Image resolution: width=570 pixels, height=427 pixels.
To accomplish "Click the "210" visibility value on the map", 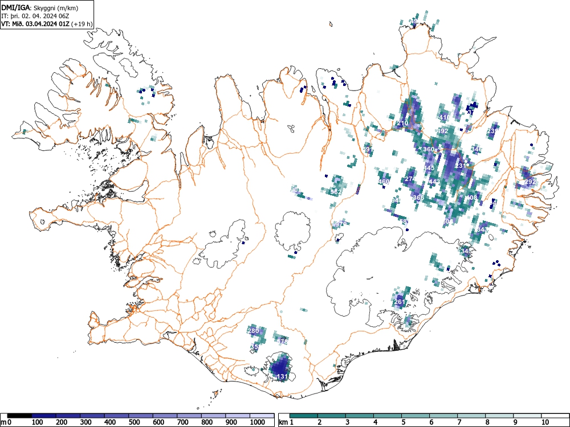I will pyautogui.click(x=402, y=123).
